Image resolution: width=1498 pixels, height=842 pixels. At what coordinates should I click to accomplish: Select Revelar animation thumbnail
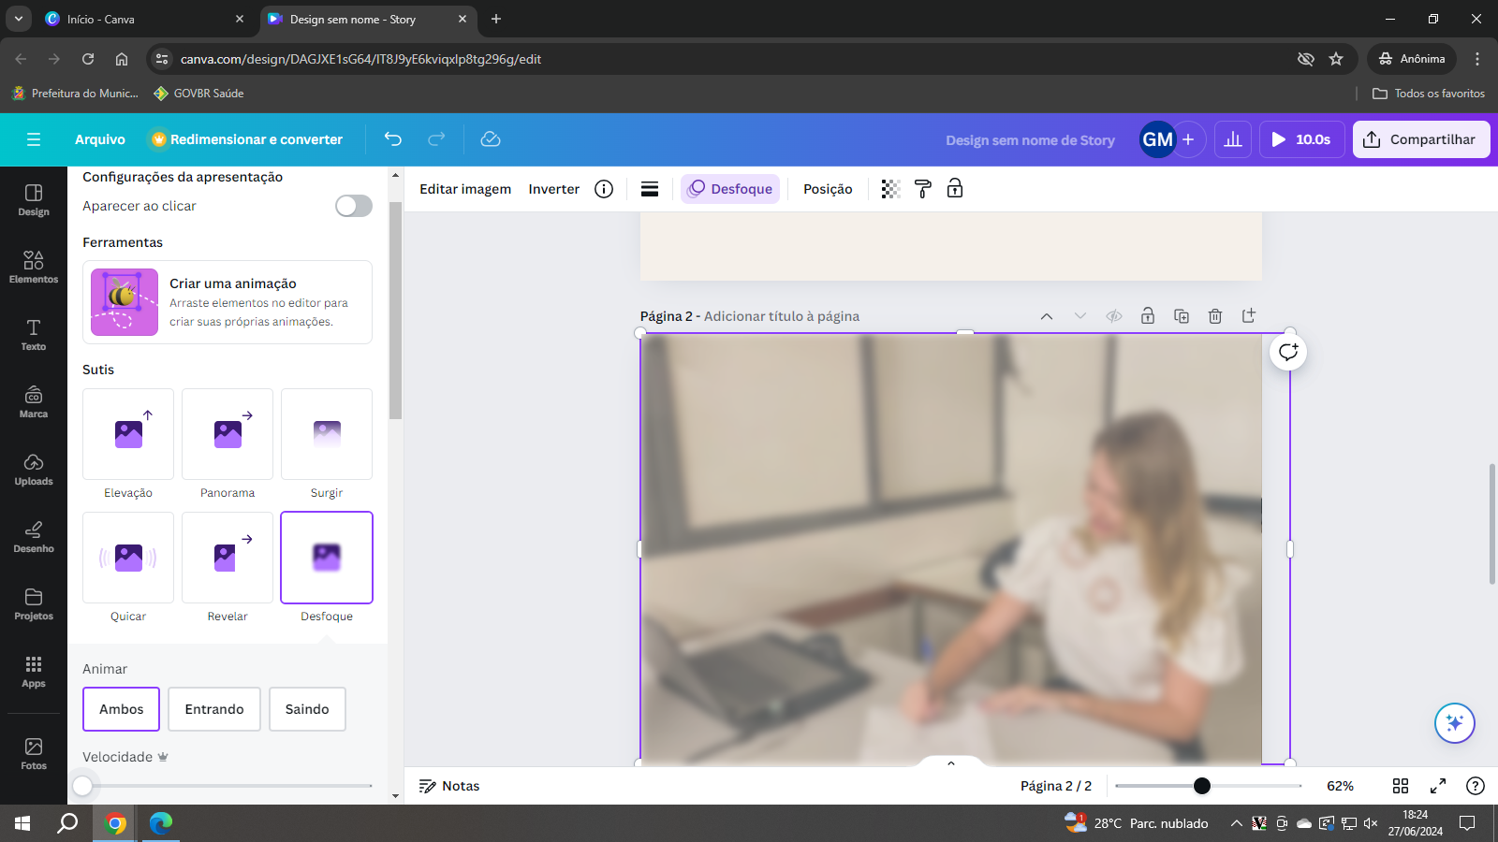coord(228,558)
